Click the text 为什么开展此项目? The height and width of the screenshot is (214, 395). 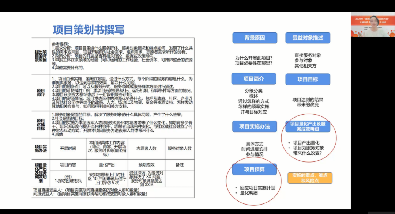pos(254,58)
